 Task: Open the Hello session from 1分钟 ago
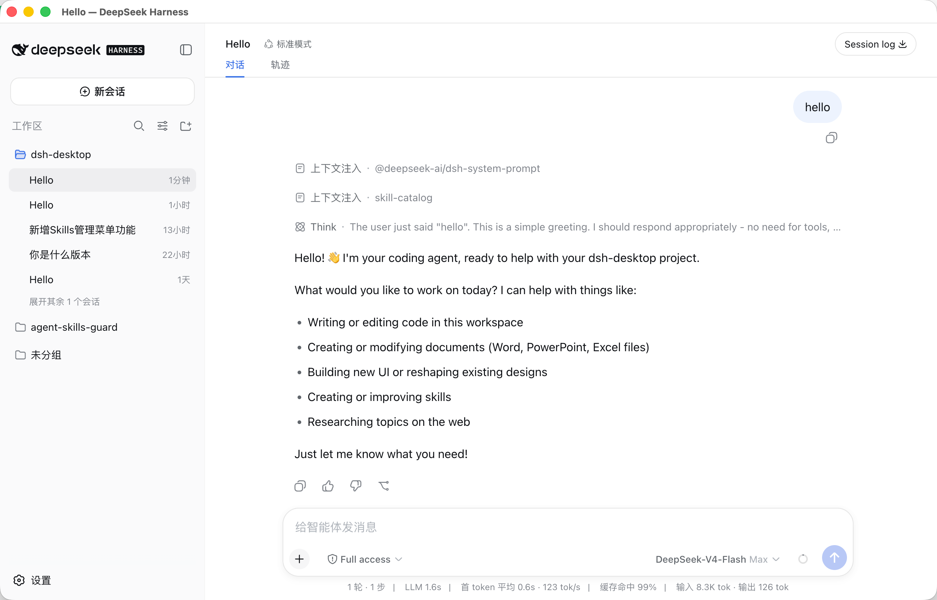pos(102,180)
